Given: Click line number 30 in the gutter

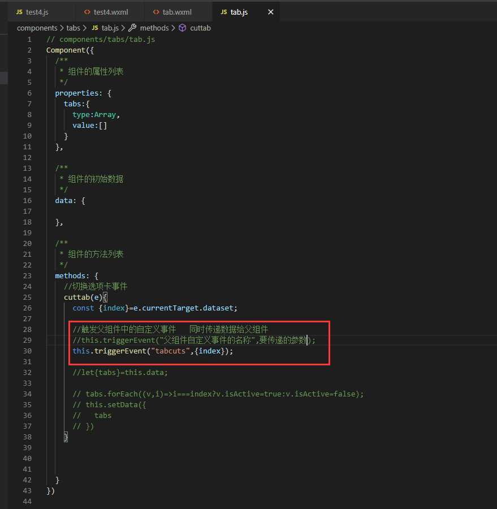Looking at the screenshot, I should tap(27, 351).
